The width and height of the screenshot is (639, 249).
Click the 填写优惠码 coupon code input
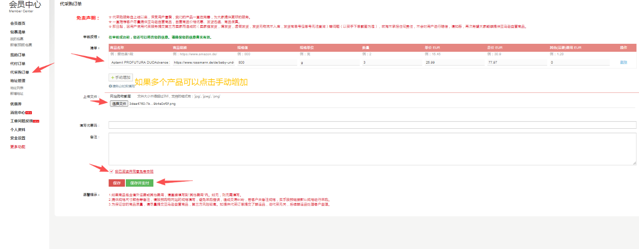[x=372, y=125]
